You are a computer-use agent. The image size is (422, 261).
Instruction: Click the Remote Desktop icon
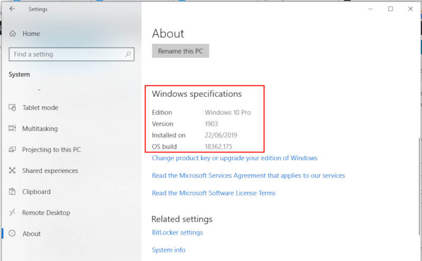coord(12,212)
